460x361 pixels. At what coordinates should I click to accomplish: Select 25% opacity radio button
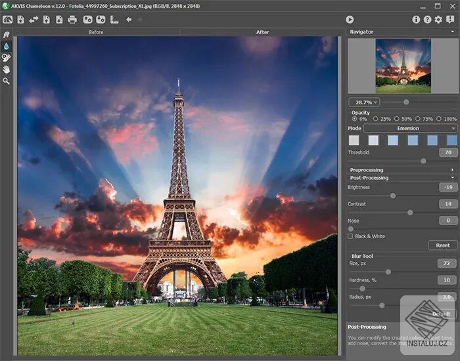(375, 119)
